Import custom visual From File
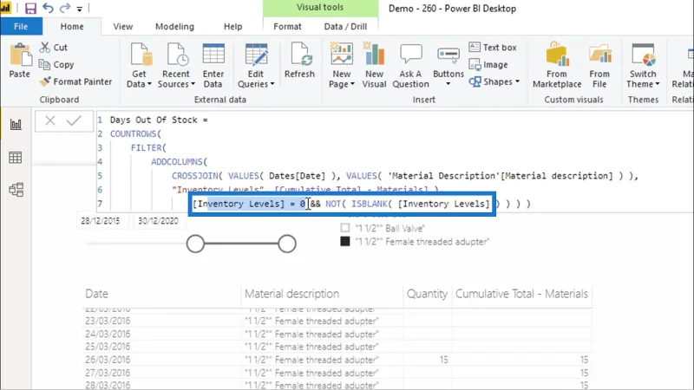The image size is (694, 390). tap(599, 65)
